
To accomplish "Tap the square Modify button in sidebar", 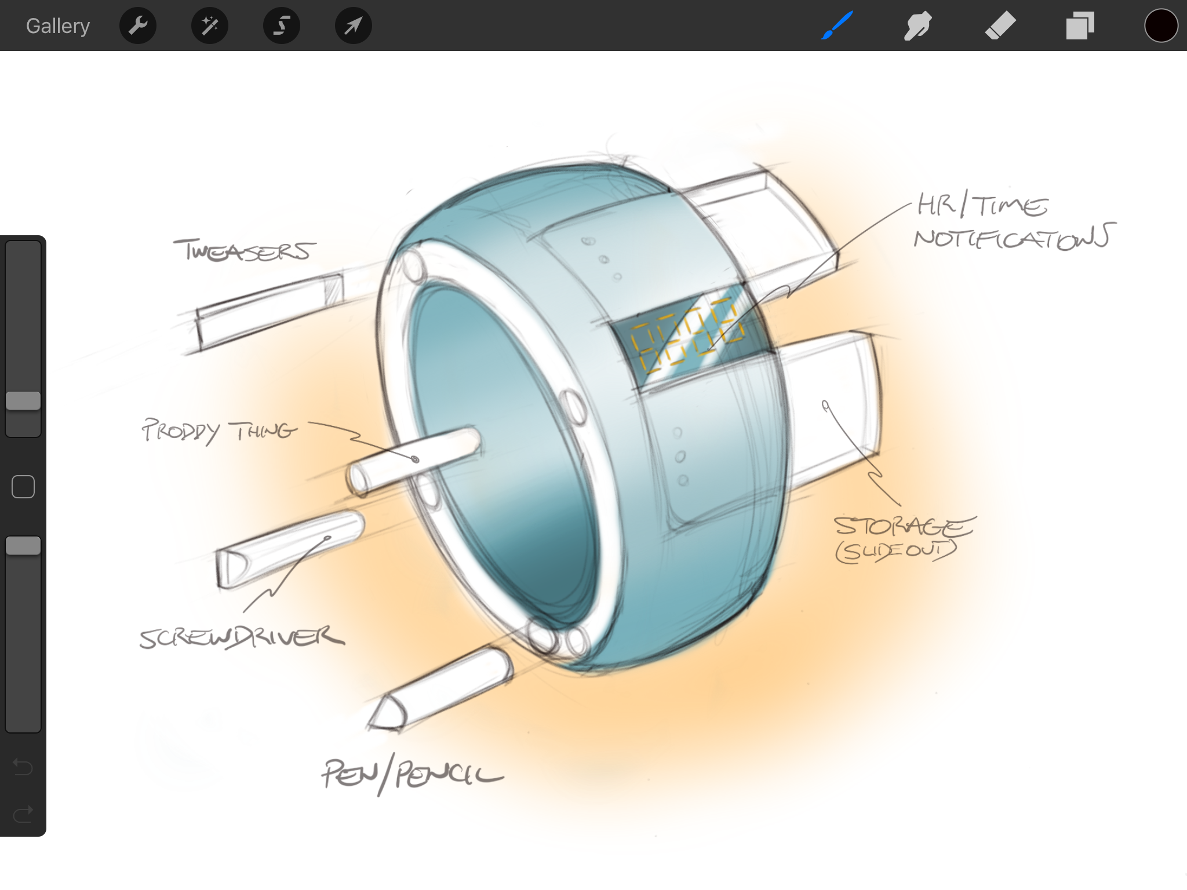I will pyautogui.click(x=23, y=487).
